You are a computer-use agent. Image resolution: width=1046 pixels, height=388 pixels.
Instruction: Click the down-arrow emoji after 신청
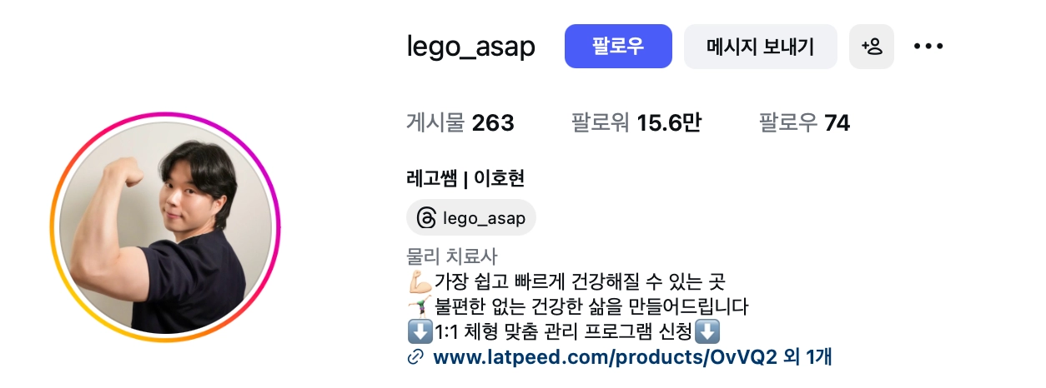tap(707, 332)
